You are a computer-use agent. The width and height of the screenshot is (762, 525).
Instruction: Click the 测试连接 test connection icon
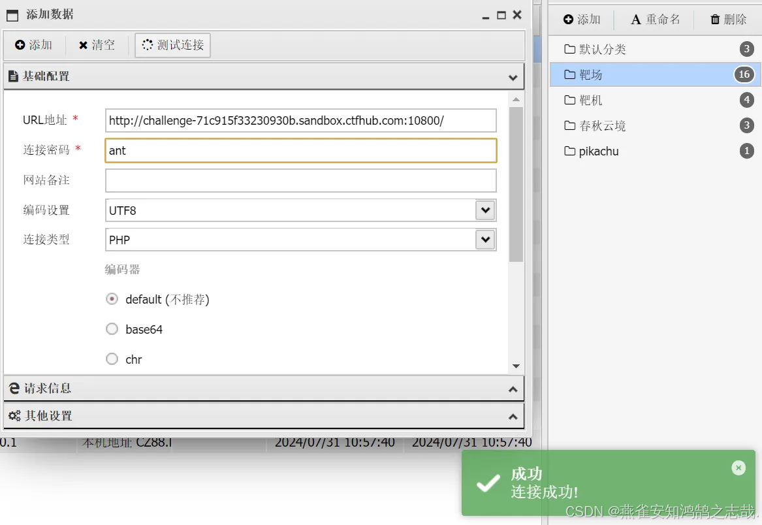coord(148,45)
